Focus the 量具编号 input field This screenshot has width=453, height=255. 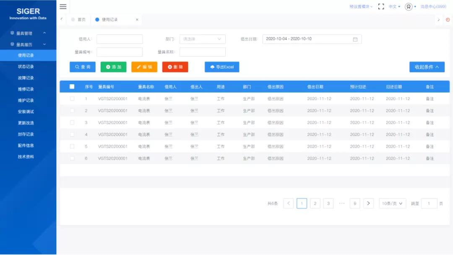(120, 52)
